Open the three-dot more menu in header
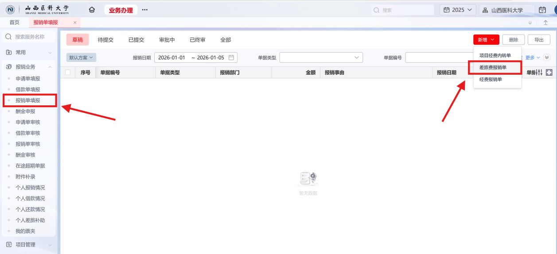 pos(145,10)
